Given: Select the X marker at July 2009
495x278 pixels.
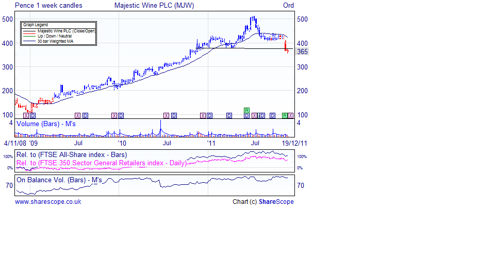Looking at the screenshot, I should 77,116.
